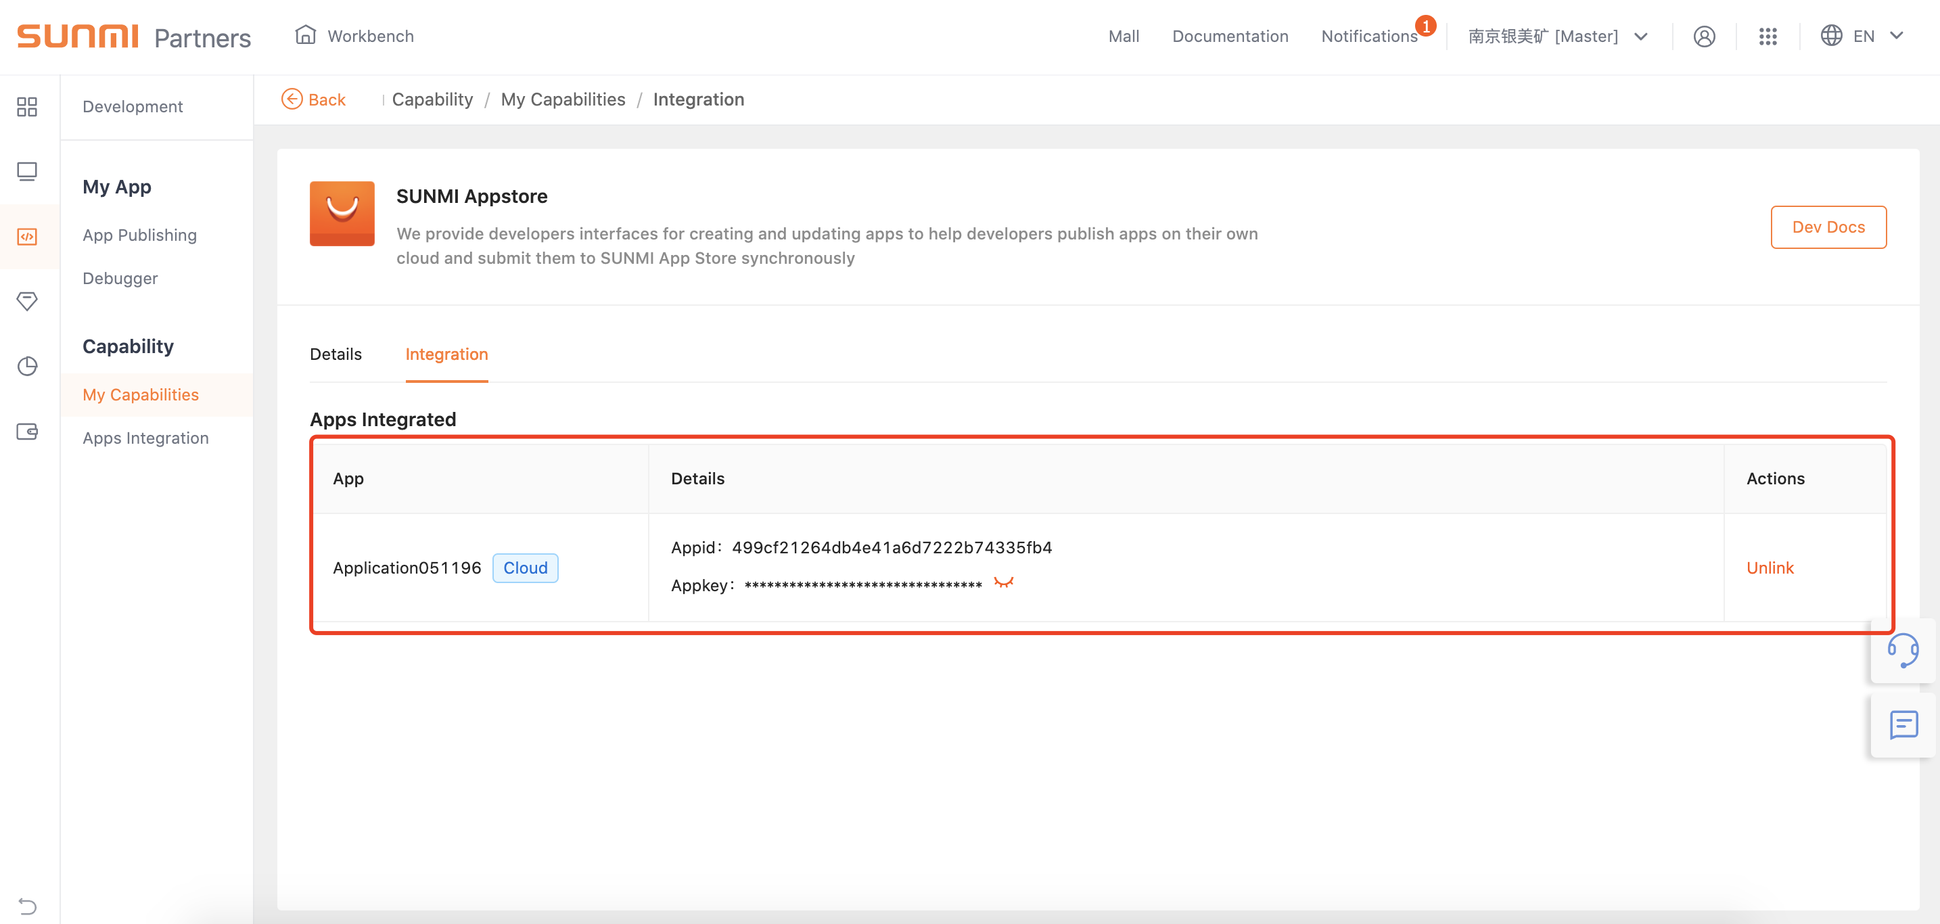Screen dimensions: 1940x924
Task: Open the feedback message widget
Action: [x=1902, y=725]
